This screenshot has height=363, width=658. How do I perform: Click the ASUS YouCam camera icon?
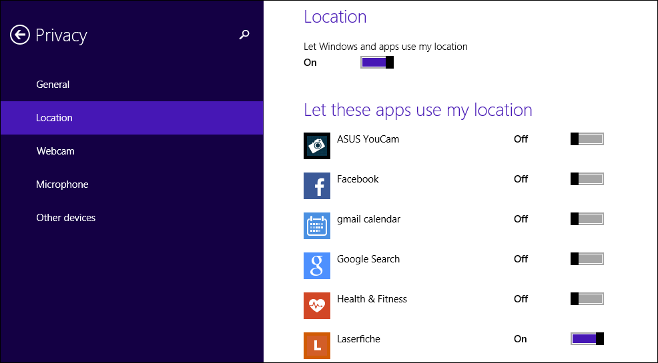coord(317,146)
